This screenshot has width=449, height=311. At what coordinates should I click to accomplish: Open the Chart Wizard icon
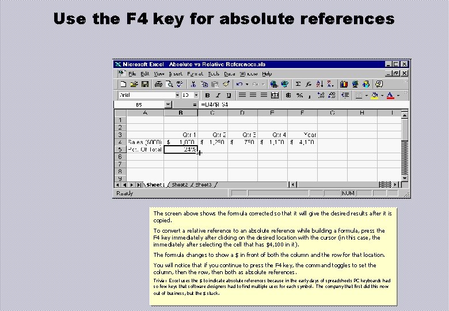[344, 84]
